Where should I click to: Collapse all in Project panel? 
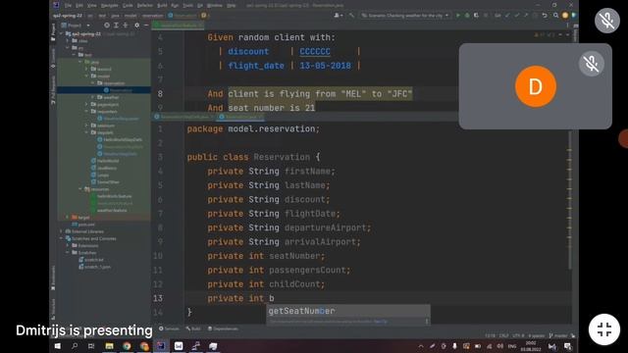126,25
